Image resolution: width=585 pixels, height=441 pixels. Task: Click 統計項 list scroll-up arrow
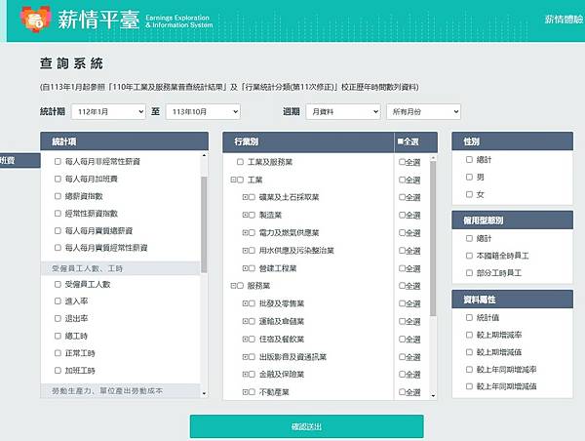tap(204, 155)
